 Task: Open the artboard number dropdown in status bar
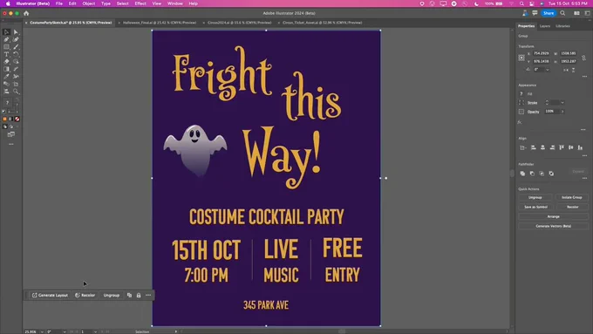[95, 331]
